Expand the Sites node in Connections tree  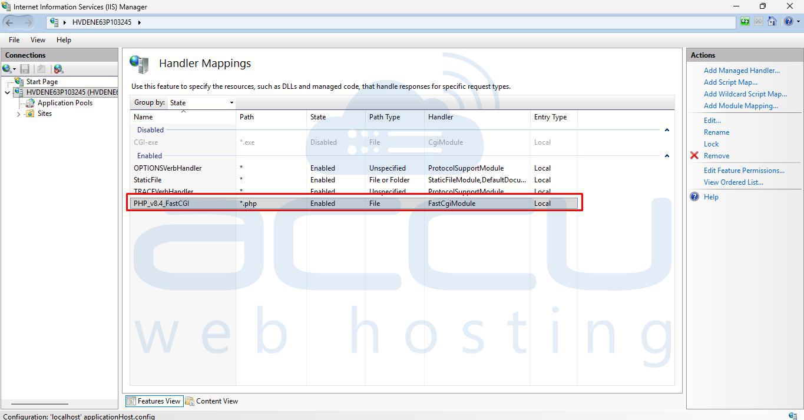coord(18,114)
